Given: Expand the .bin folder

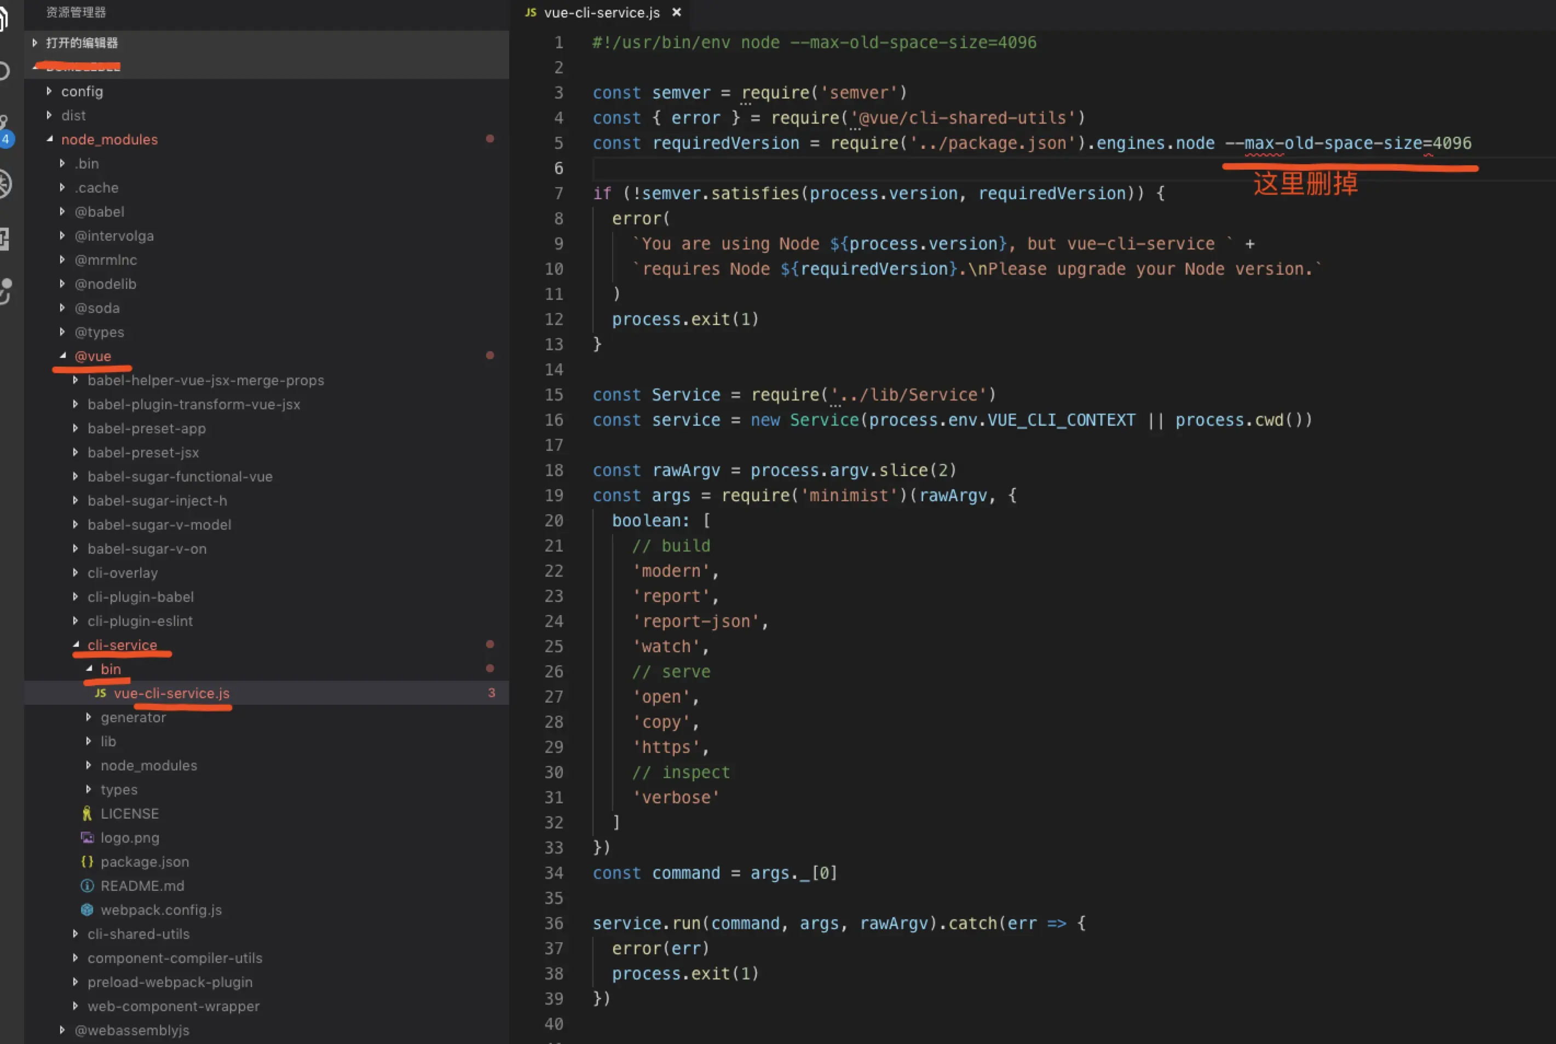Looking at the screenshot, I should point(267,163).
